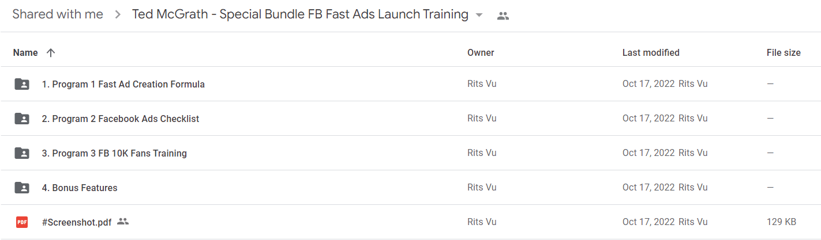This screenshot has width=821, height=240.
Task: Reverse sort order with the Name arrow
Action: point(51,52)
